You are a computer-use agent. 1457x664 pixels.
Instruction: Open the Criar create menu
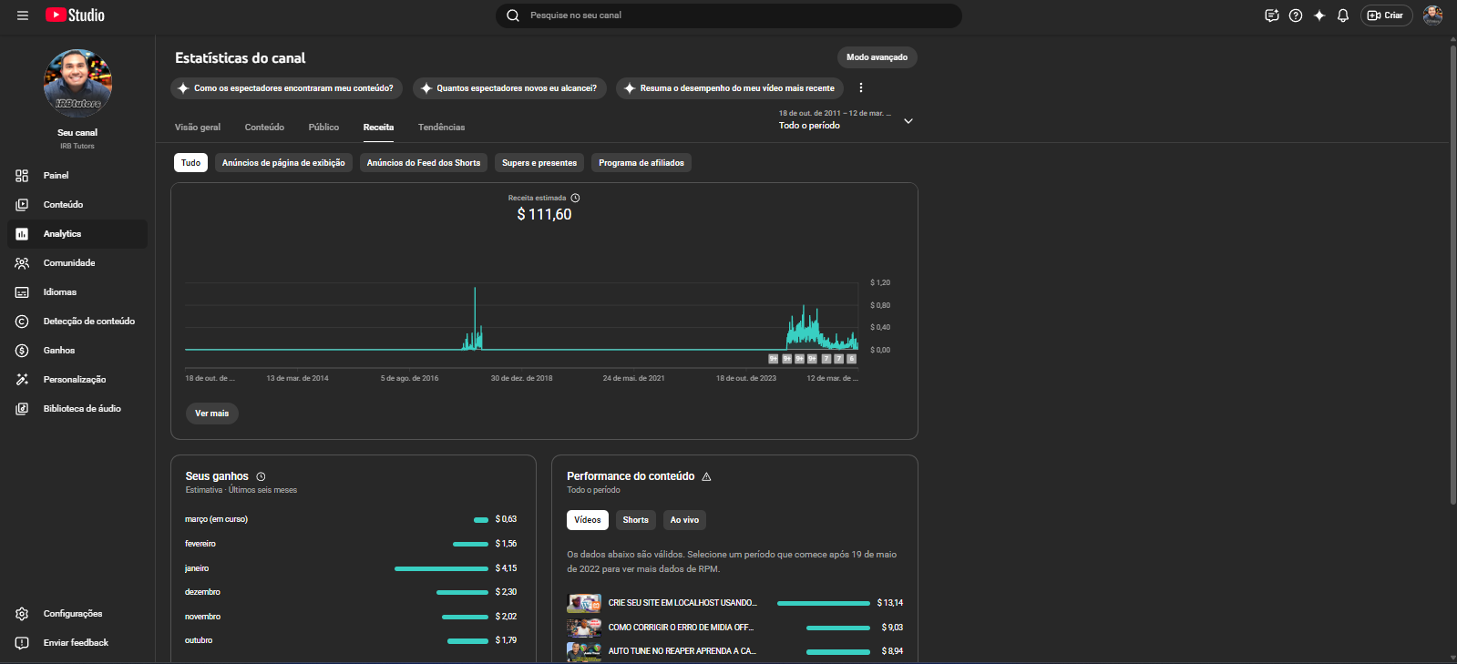tap(1385, 15)
